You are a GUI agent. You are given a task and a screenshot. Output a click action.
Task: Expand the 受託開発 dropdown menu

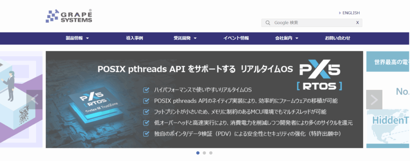click(x=185, y=38)
